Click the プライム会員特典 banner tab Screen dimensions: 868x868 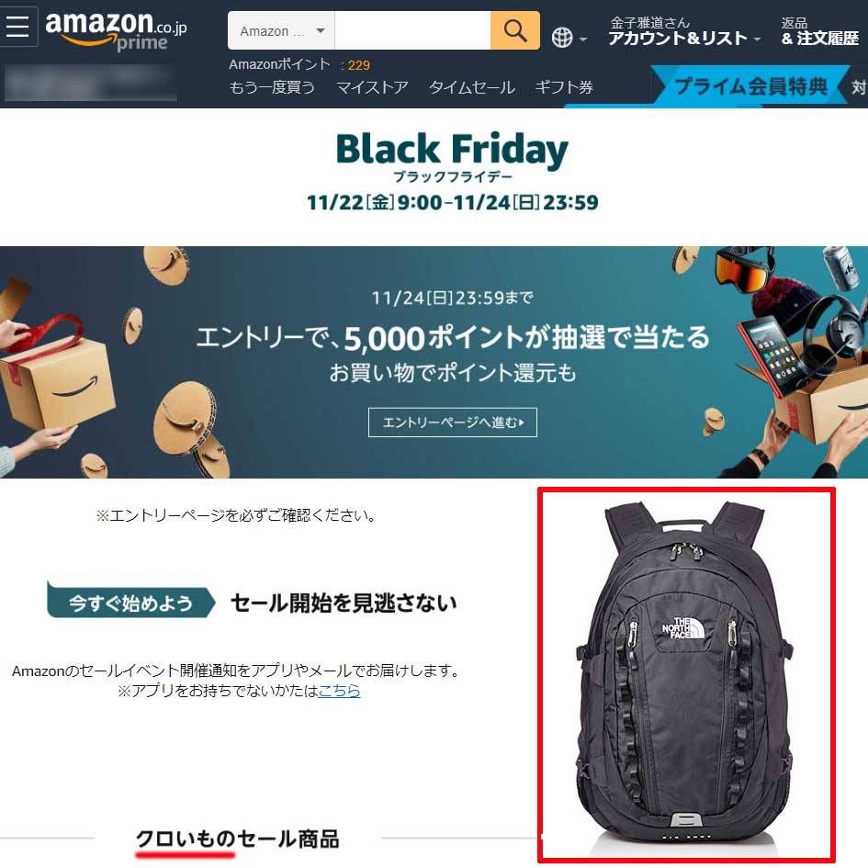[x=750, y=85]
